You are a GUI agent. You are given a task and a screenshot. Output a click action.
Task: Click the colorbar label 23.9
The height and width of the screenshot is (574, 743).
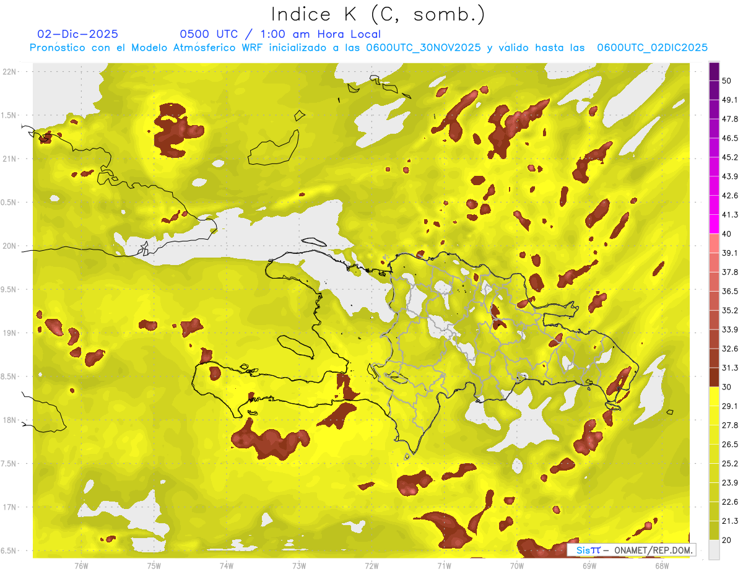730,483
